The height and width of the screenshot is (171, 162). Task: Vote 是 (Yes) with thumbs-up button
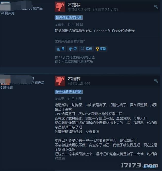60,49
